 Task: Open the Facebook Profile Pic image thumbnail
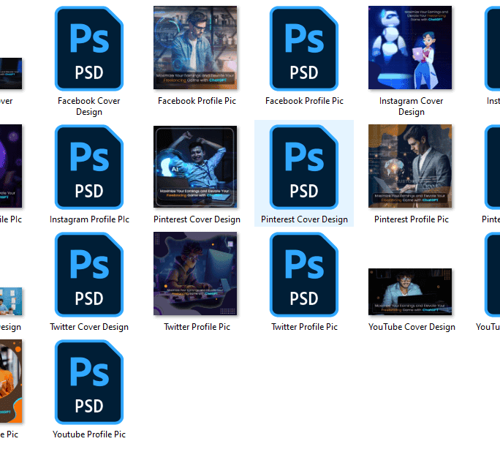click(195, 48)
